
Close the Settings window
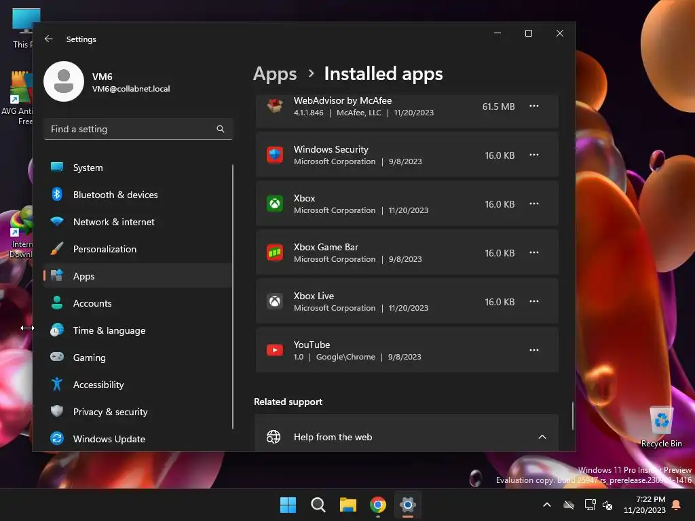560,33
